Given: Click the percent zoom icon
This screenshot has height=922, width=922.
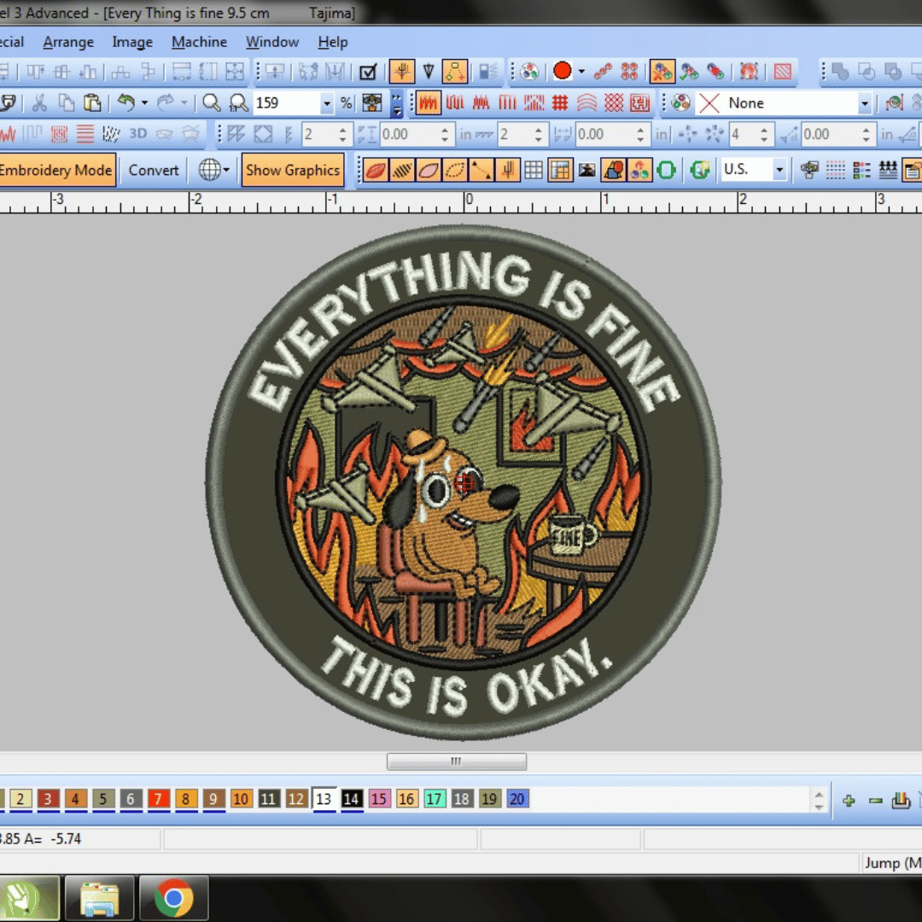Looking at the screenshot, I should click(347, 103).
